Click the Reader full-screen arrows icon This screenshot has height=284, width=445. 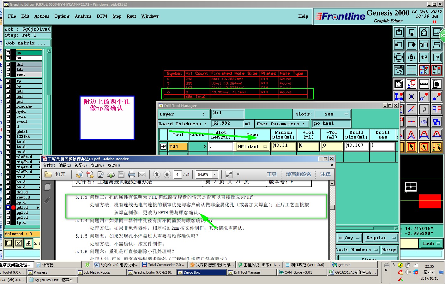click(229, 175)
